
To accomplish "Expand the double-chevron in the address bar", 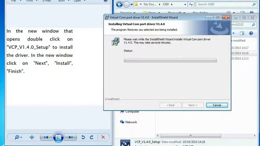I will pyautogui.click(x=141, y=4).
